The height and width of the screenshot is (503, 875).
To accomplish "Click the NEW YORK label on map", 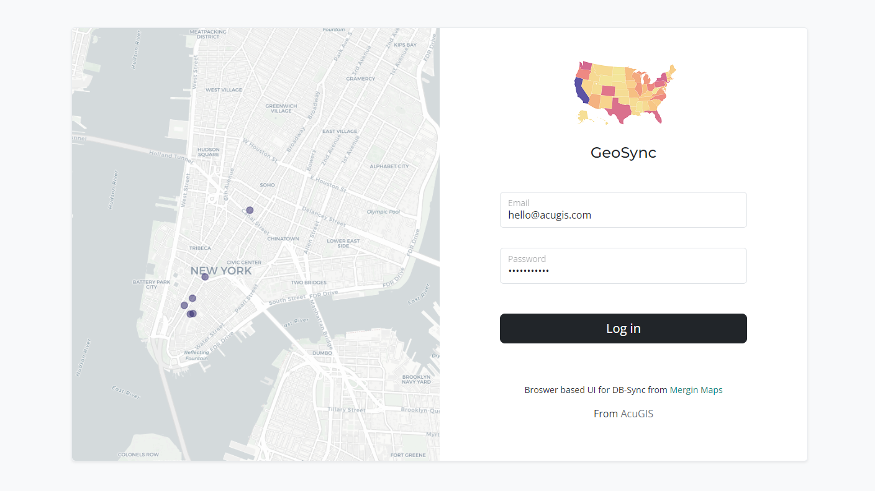I will coord(221,271).
